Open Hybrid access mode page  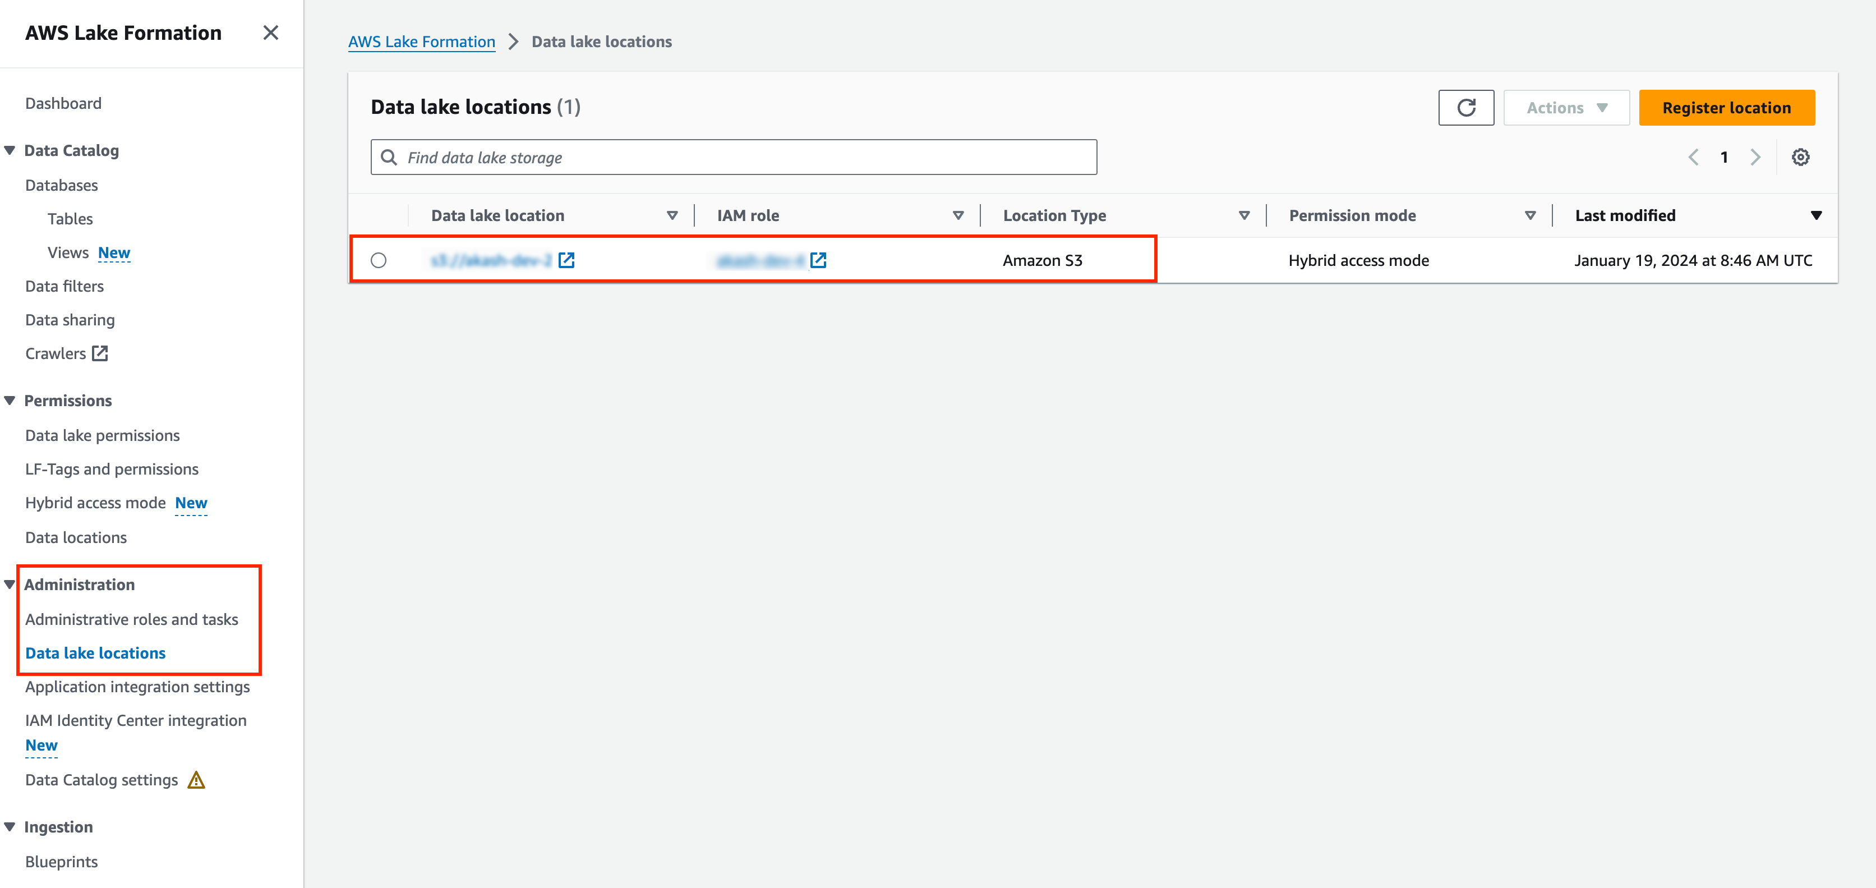point(95,503)
